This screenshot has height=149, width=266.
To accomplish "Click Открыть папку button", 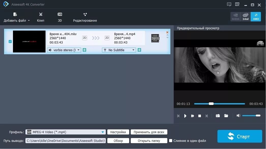I will tap(149, 141).
